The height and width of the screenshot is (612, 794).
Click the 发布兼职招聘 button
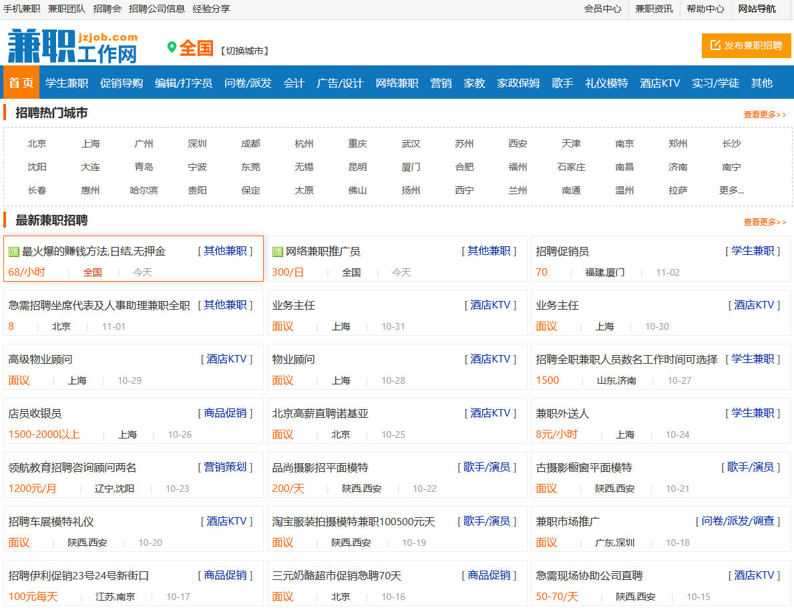point(747,45)
